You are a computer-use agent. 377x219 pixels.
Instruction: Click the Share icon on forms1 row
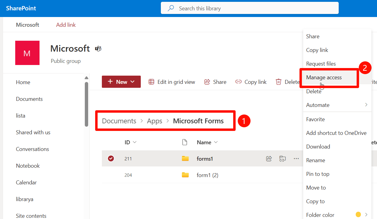point(269,158)
